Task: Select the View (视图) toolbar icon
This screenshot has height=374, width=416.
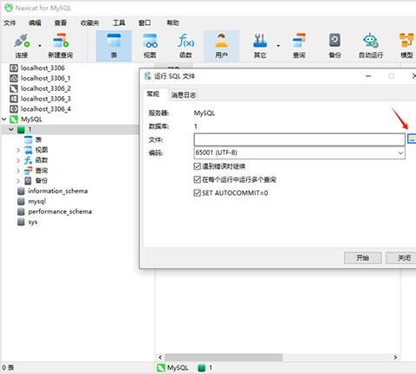Action: pyautogui.click(x=150, y=41)
